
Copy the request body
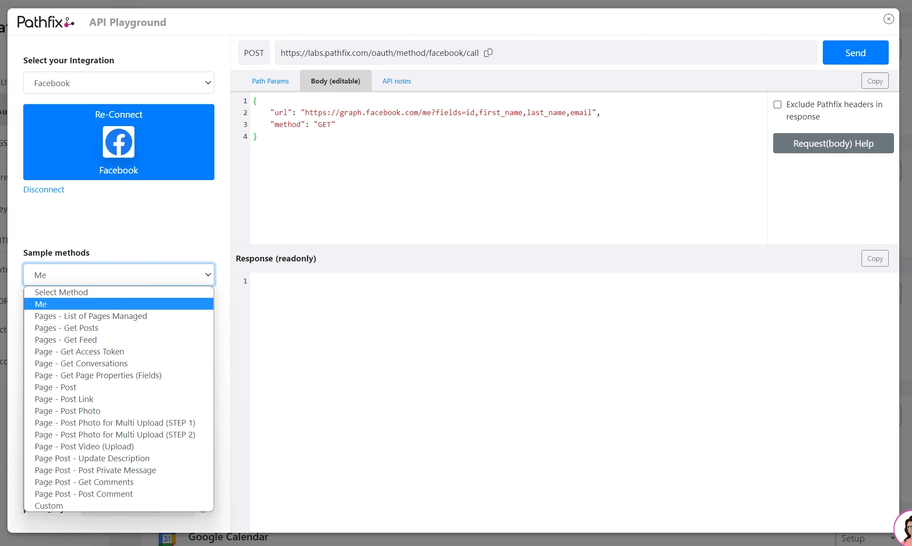click(875, 81)
